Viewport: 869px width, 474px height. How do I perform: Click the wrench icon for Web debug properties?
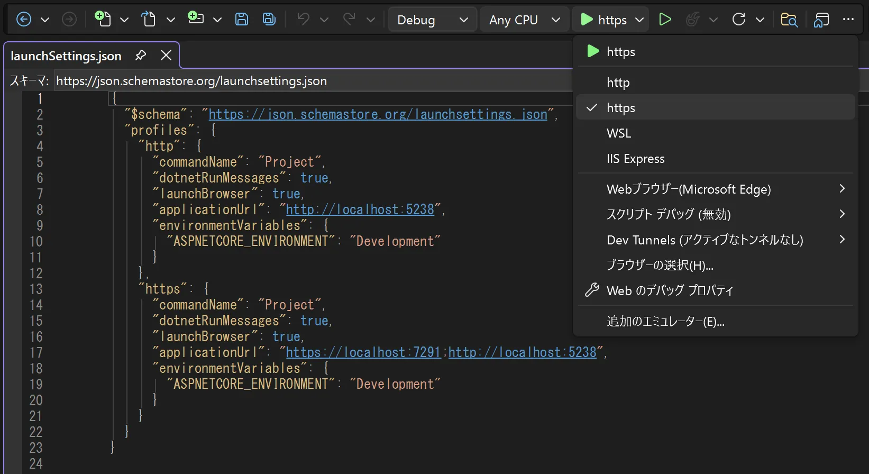point(592,290)
